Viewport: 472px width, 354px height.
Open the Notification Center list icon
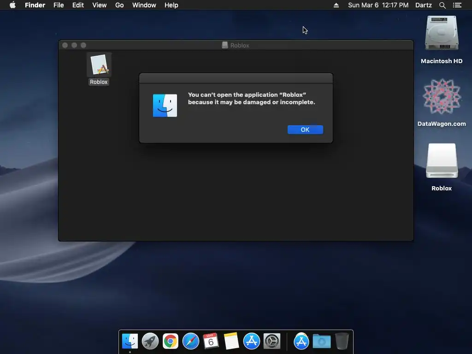(457, 5)
